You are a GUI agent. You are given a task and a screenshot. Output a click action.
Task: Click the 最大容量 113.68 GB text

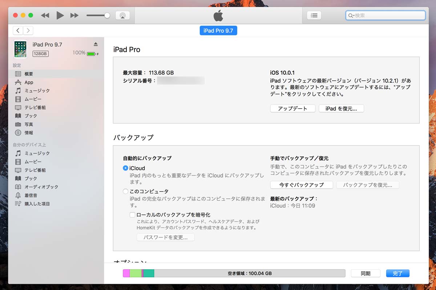coord(148,73)
